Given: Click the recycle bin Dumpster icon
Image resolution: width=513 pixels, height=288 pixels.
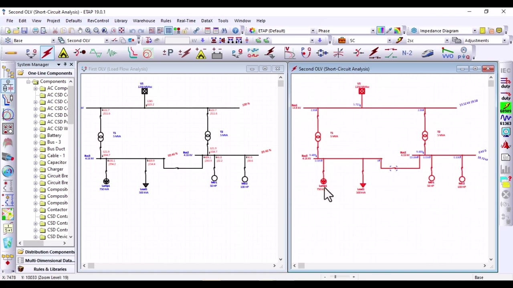Looking at the screenshot, I should [x=8, y=242].
